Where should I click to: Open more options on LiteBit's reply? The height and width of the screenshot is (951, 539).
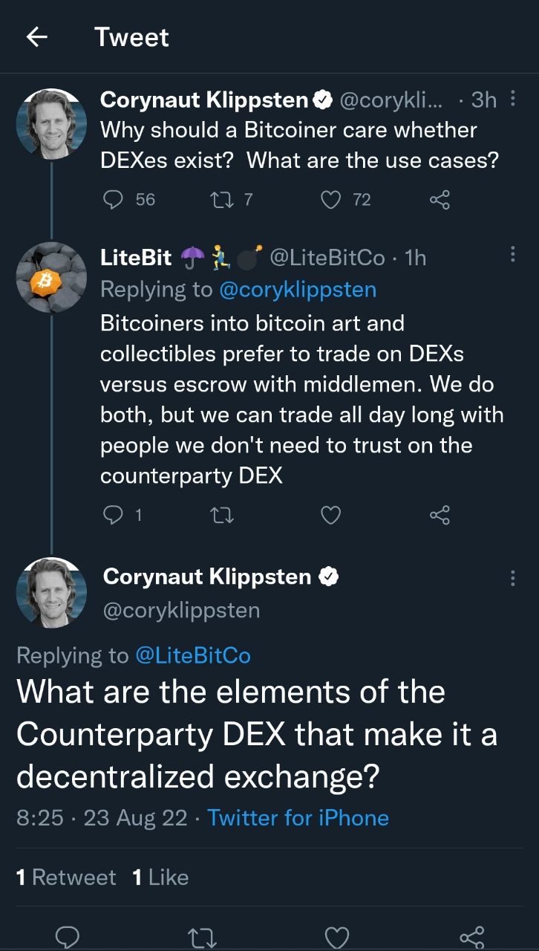pyautogui.click(x=513, y=256)
